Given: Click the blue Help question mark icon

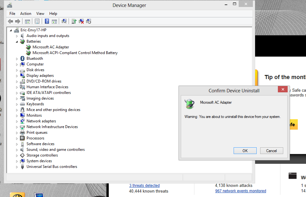Looking at the screenshot, I should pyautogui.click(x=47, y=21).
